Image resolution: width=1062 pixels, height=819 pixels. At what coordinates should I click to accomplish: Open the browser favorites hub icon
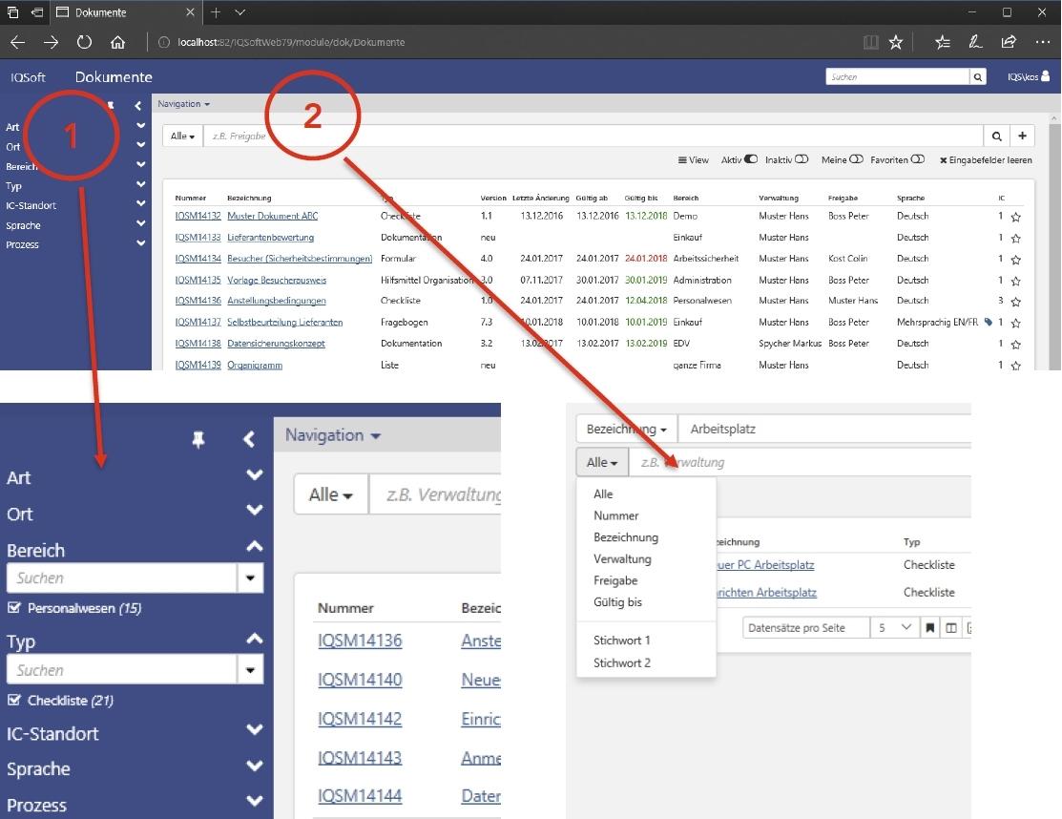coord(942,42)
